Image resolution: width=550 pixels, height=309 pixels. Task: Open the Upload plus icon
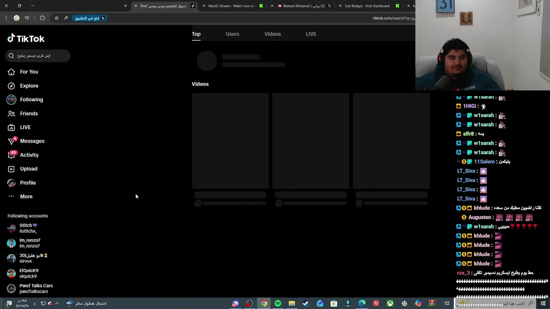(12, 169)
